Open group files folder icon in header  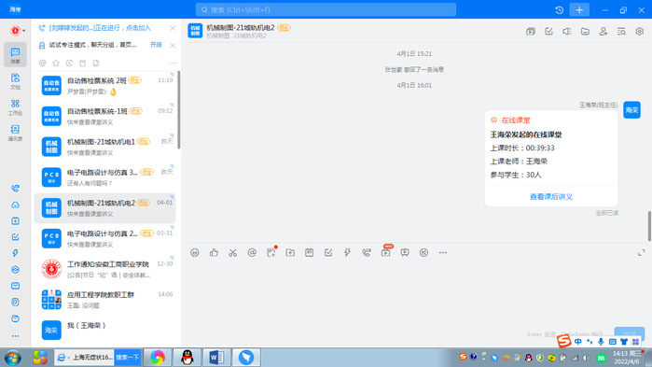pyautogui.click(x=585, y=31)
